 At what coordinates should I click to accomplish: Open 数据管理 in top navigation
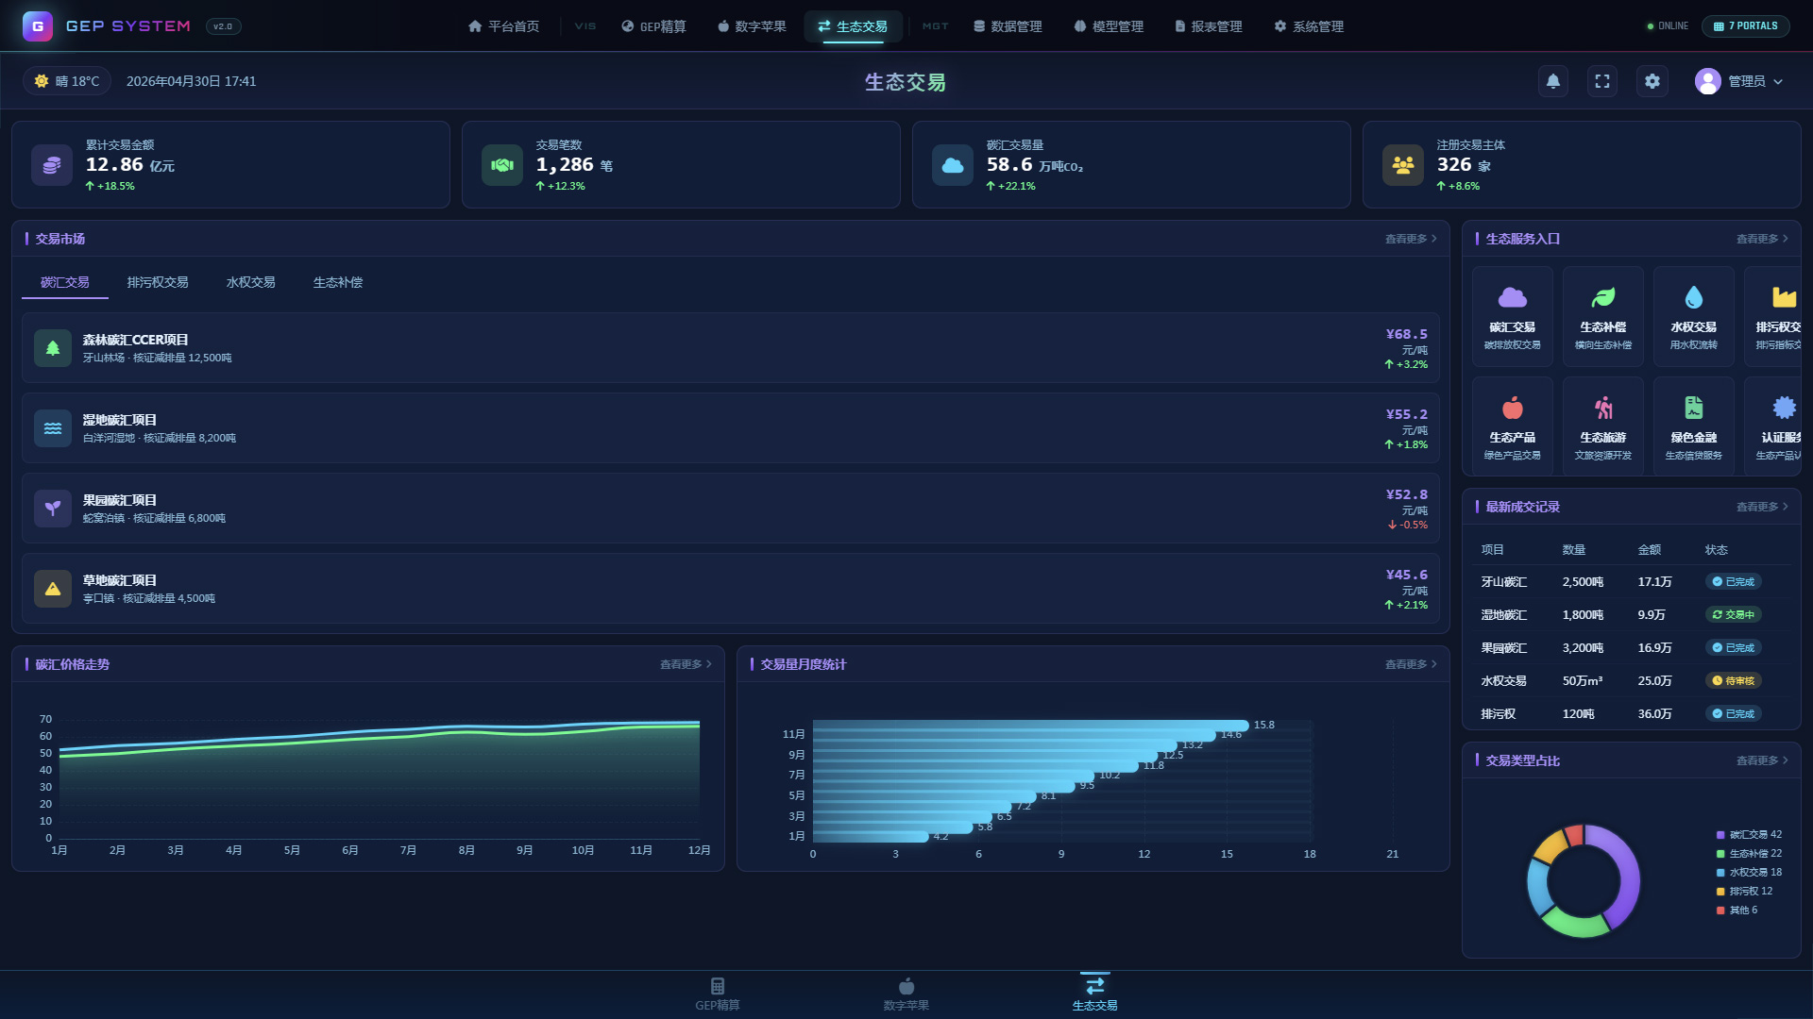[1008, 26]
